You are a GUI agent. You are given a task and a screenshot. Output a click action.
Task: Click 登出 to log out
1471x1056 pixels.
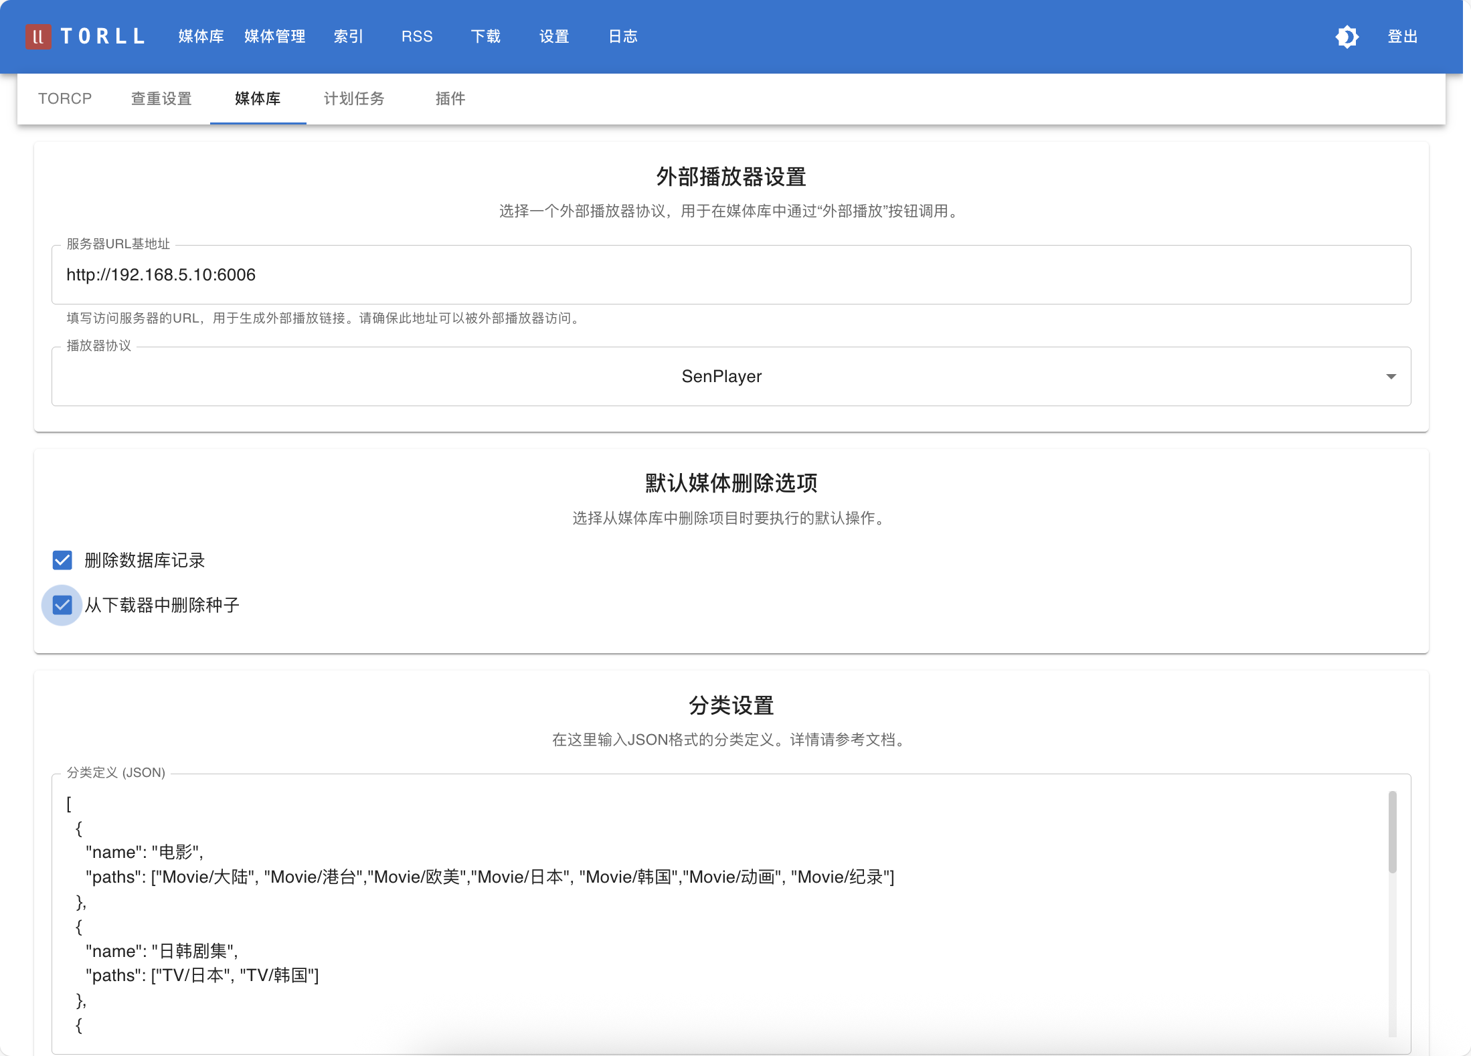tap(1403, 37)
